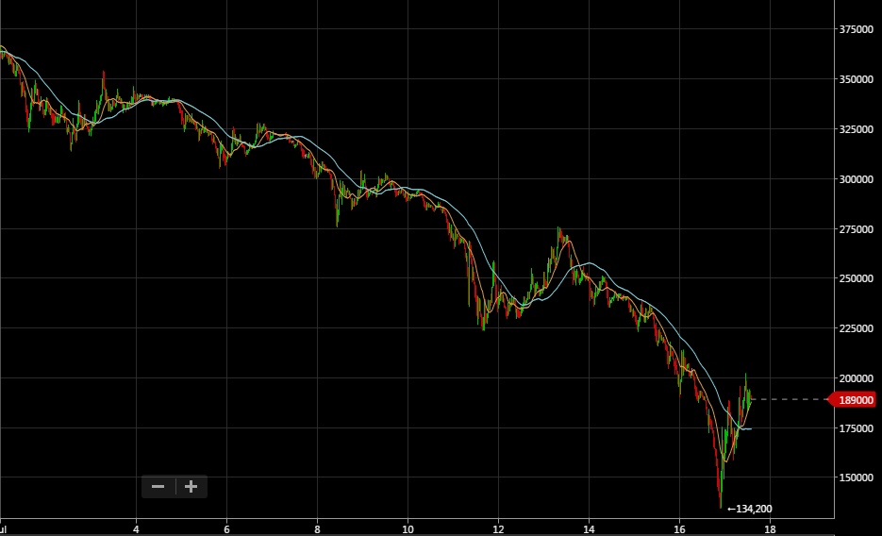This screenshot has height=536, width=882.
Task: Click the 250000 price axis label
Action: (856, 278)
